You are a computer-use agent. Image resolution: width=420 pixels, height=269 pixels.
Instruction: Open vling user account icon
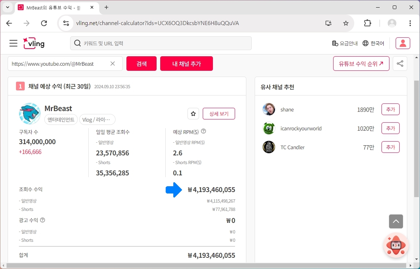(x=403, y=43)
